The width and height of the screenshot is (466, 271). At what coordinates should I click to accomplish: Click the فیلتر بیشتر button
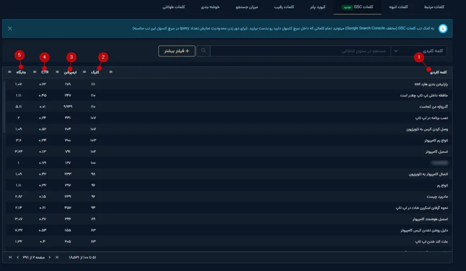[177, 51]
